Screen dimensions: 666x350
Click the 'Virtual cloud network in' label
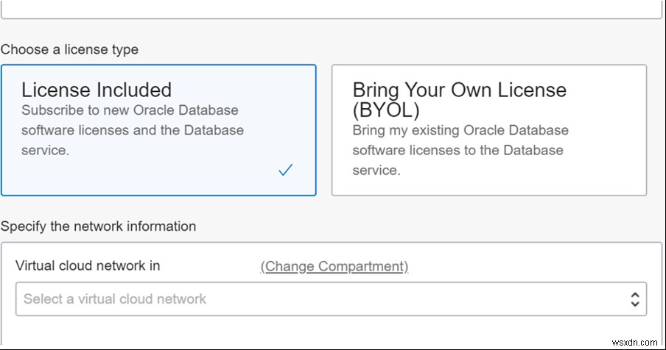tap(88, 265)
